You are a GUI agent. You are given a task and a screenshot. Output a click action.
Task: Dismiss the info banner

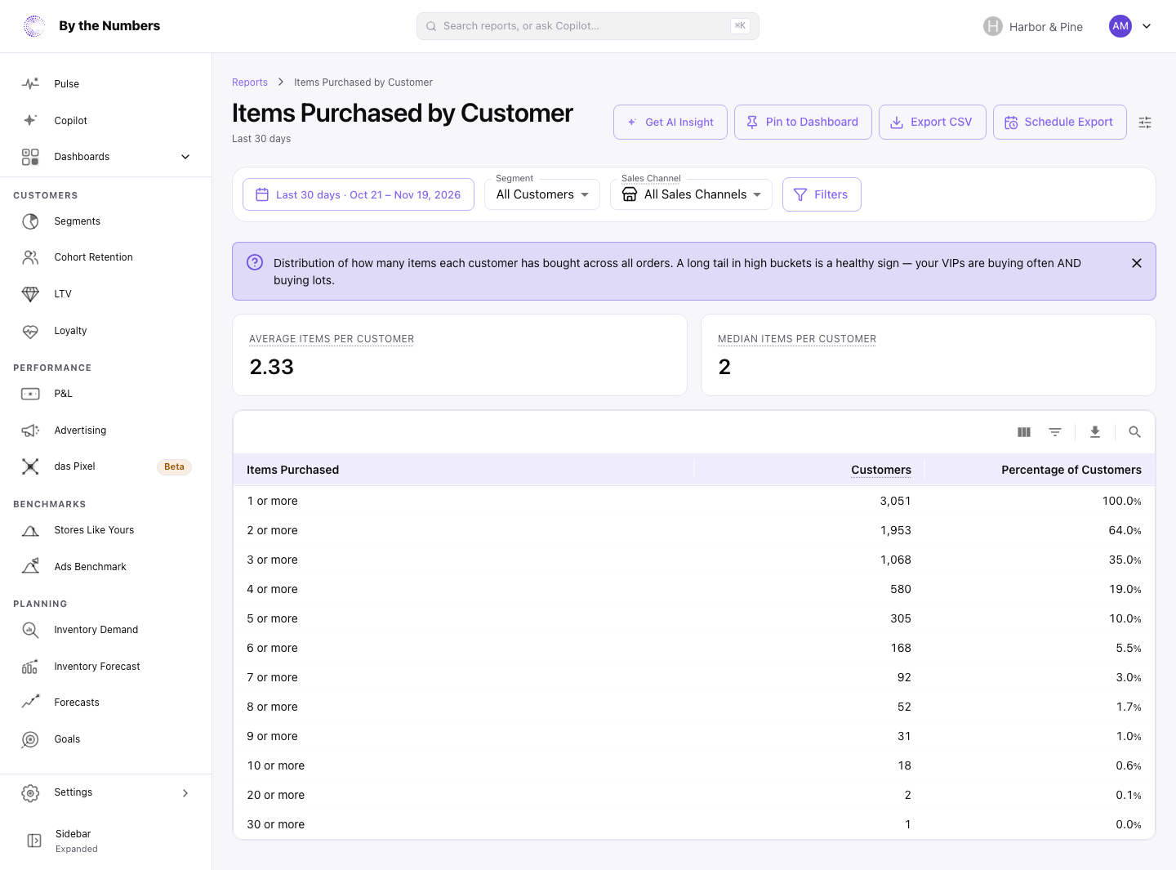[1137, 263]
